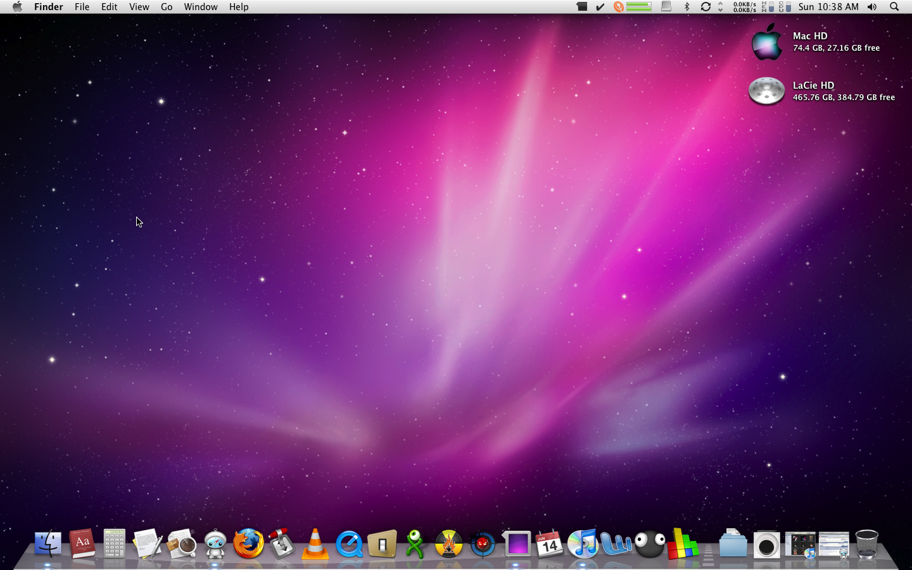Open iTunes from the Dock

tap(582, 544)
